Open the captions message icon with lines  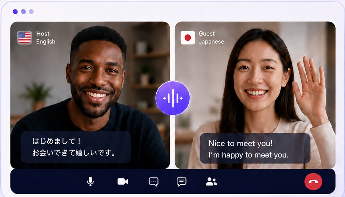[182, 182]
